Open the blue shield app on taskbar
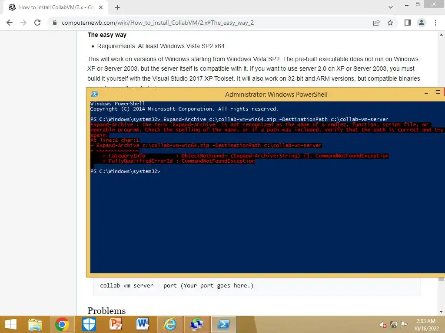Viewport: 445px width, 333px height. [x=89, y=324]
